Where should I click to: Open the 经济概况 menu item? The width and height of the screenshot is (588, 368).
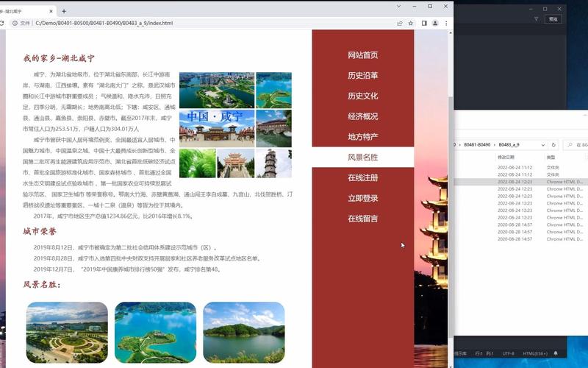pyautogui.click(x=362, y=116)
